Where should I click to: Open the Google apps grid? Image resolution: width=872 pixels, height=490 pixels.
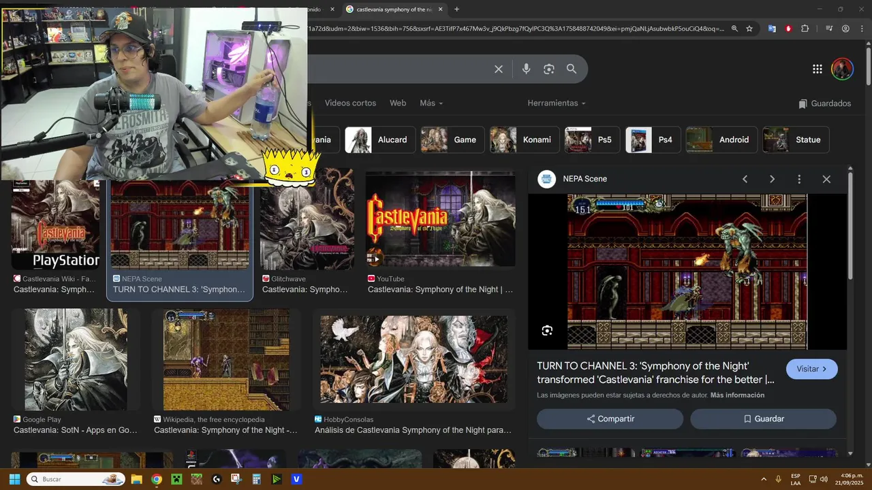[817, 69]
